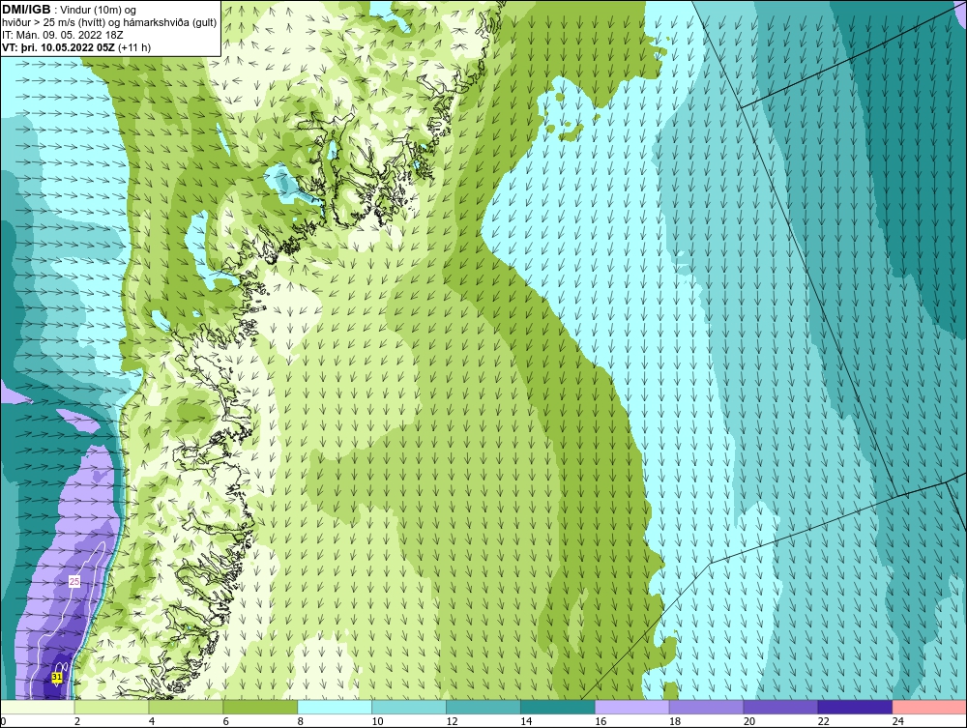Image resolution: width=967 pixels, height=728 pixels.
Task: Click the pale yellow 0–2 m/s legend swatch
Action: (38, 707)
